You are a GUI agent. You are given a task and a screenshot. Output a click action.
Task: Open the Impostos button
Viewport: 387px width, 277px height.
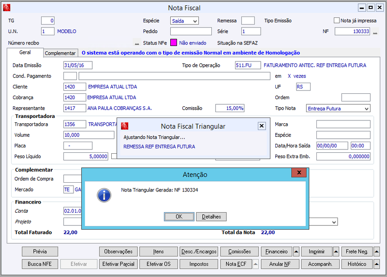(x=199, y=264)
